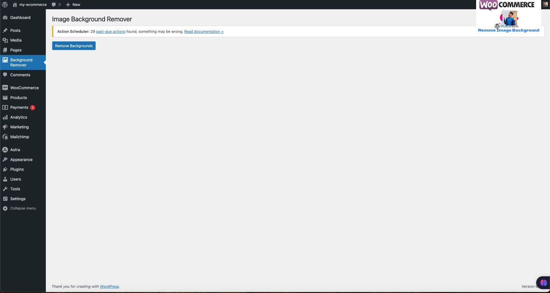Click the Products archive box icon

click(x=5, y=98)
